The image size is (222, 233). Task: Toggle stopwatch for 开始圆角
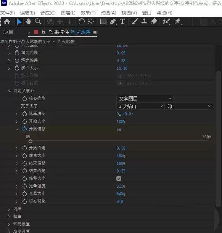pyautogui.click(x=24, y=148)
